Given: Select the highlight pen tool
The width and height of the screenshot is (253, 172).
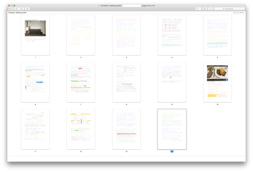Looking at the screenshot, I should tap(197, 9).
